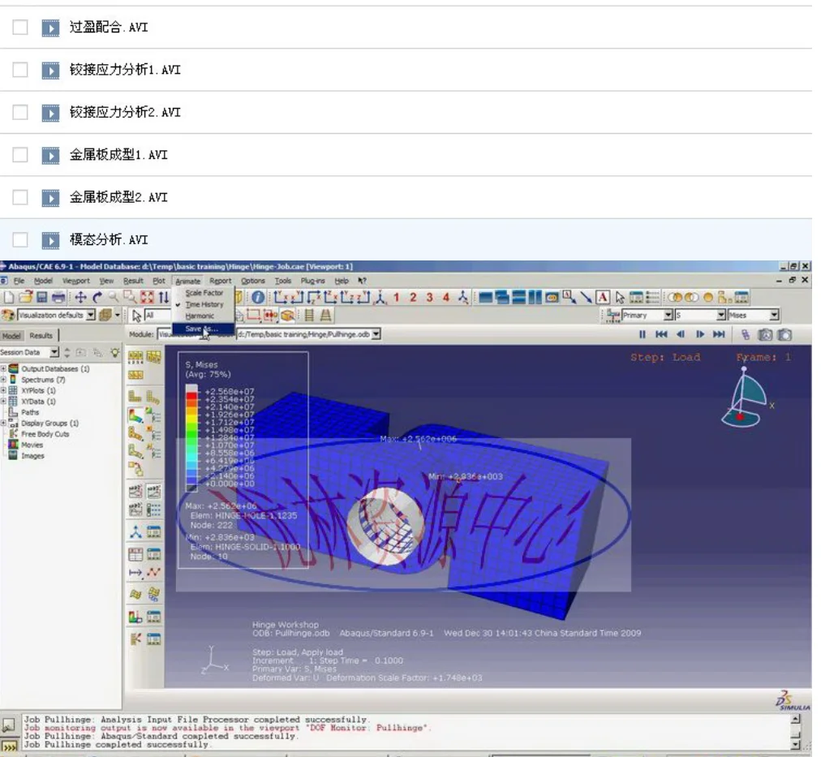Expand Display Groups (1) tree node
This screenshot has width=821, height=757.
(x=3, y=423)
